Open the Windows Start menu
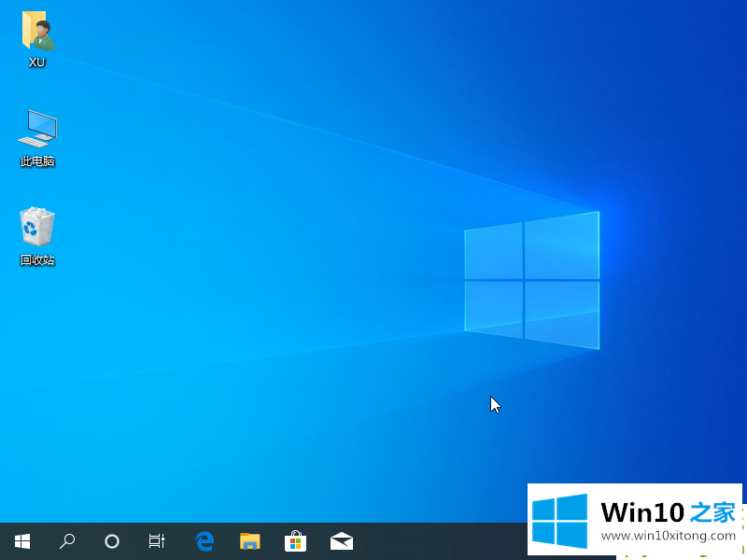 point(22,541)
